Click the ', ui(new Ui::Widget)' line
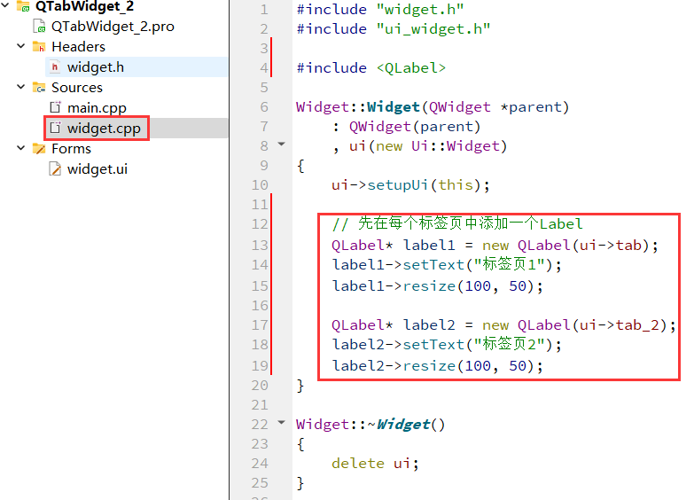The height and width of the screenshot is (500, 694). 419,146
